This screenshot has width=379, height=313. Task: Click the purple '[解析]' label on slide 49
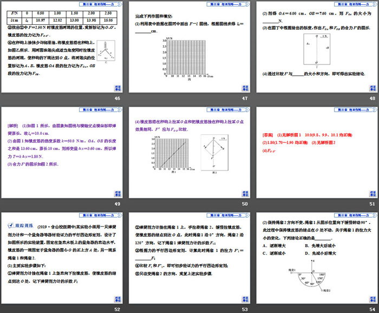pos(12,126)
